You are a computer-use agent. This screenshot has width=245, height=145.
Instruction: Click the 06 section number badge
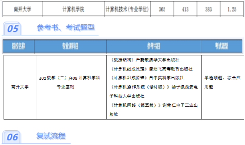pyautogui.click(x=12, y=137)
